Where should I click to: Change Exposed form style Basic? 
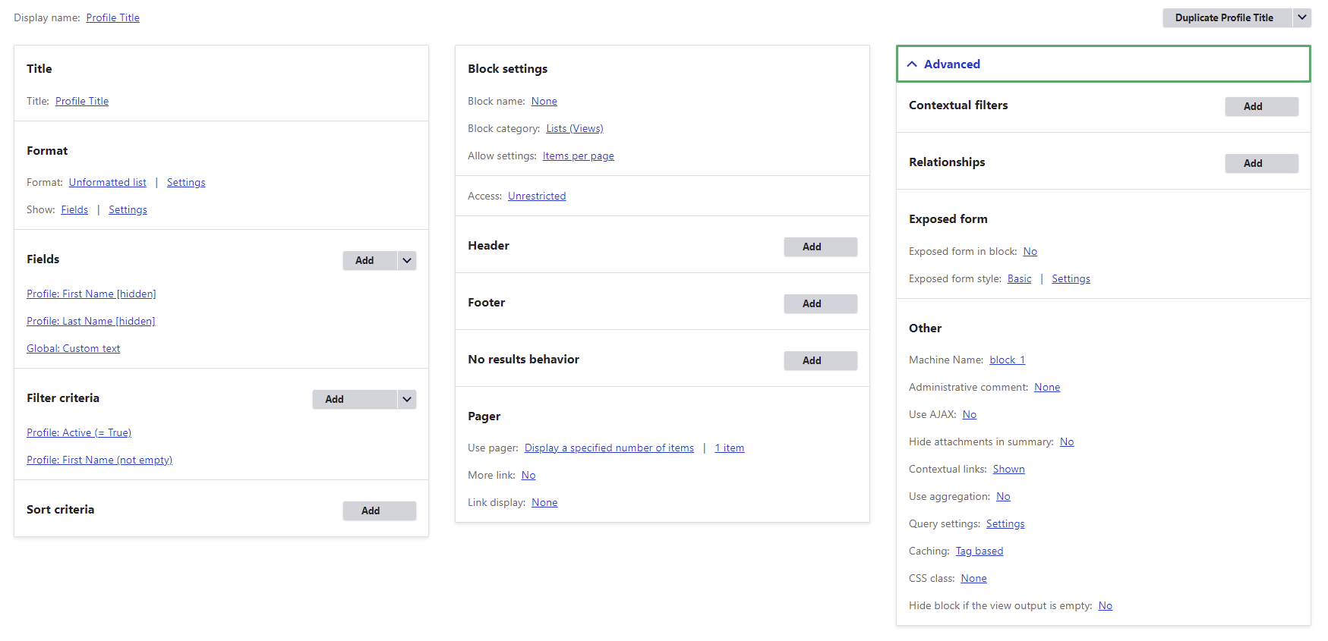coord(1020,278)
